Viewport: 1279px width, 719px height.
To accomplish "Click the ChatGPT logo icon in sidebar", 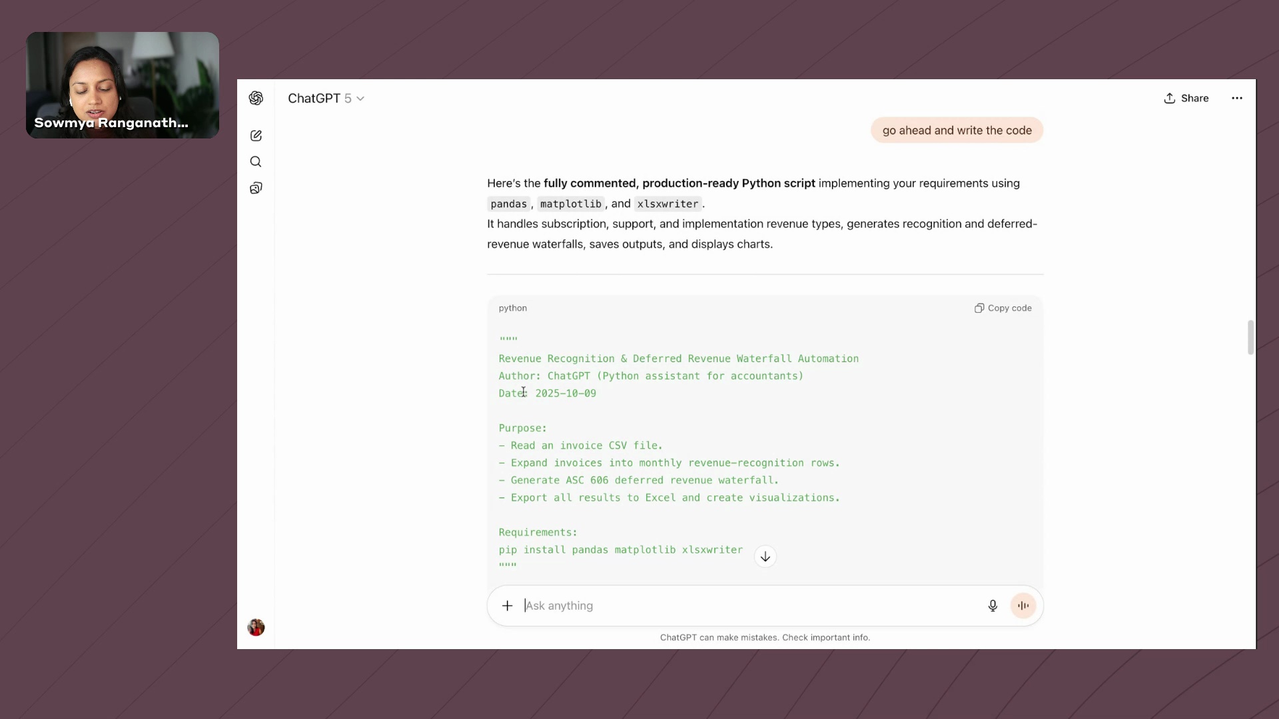I will pos(256,99).
